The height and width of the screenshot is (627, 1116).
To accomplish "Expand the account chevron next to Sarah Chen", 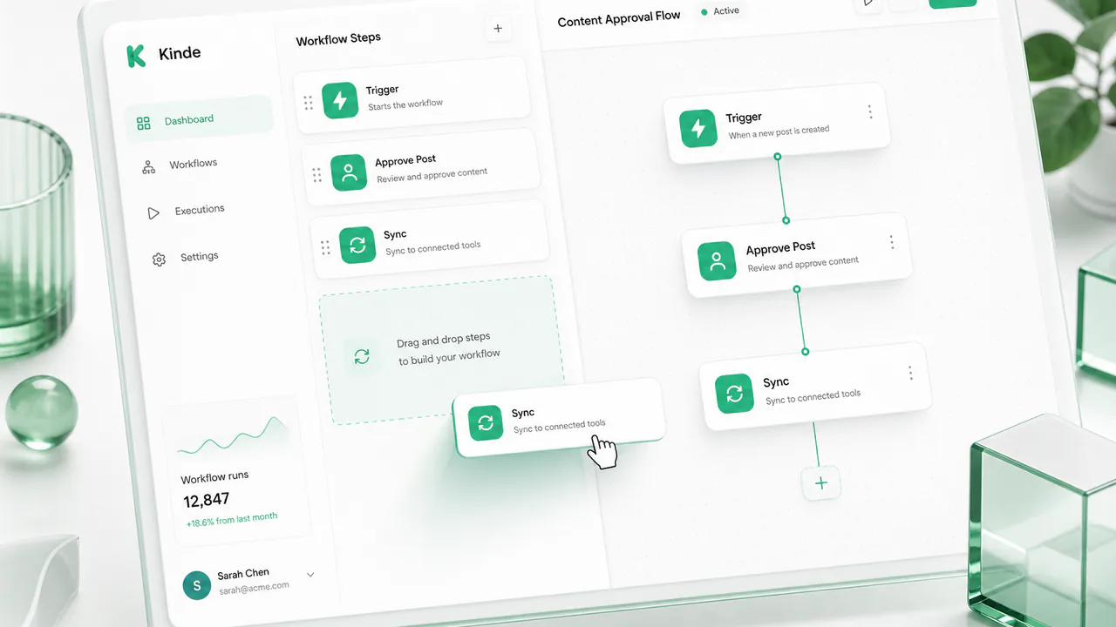I will pyautogui.click(x=310, y=575).
